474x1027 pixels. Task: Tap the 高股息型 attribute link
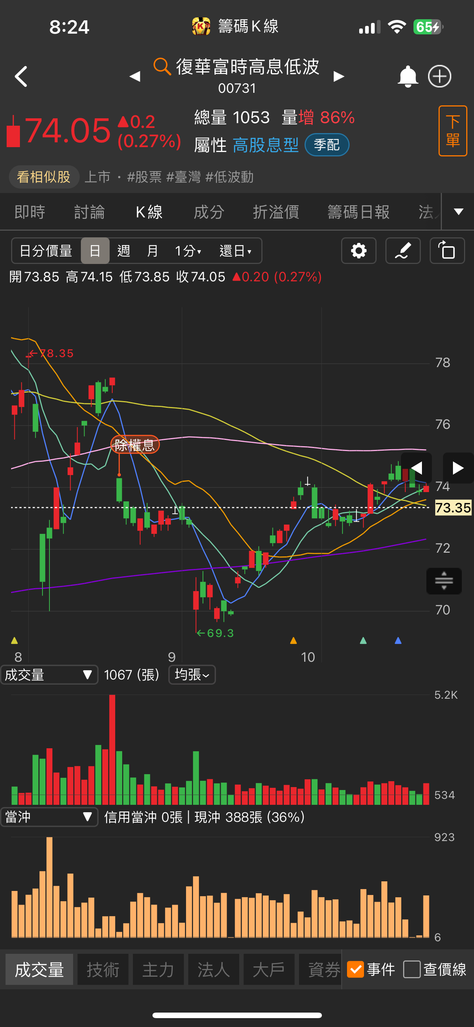tap(265, 145)
